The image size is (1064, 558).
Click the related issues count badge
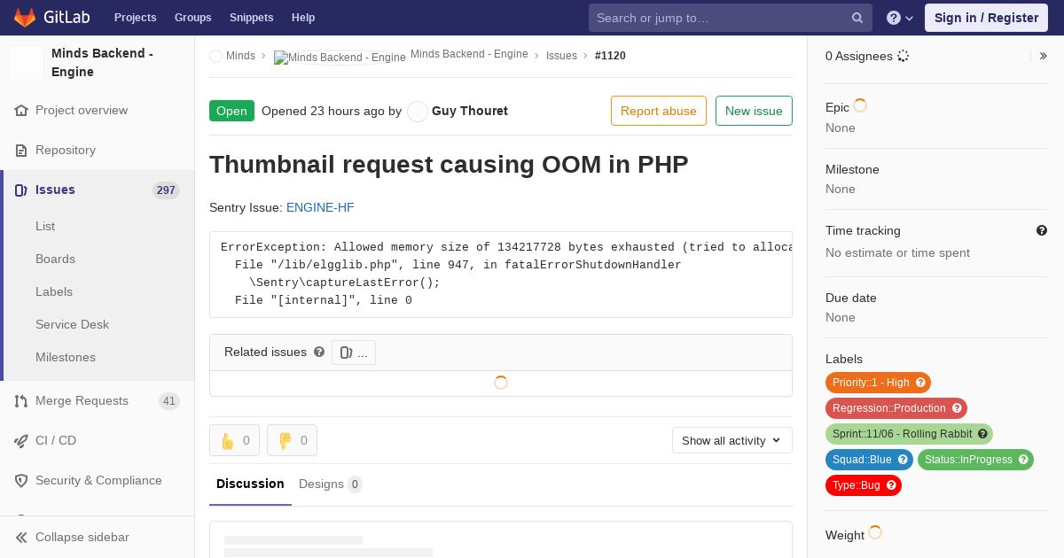[x=354, y=353]
